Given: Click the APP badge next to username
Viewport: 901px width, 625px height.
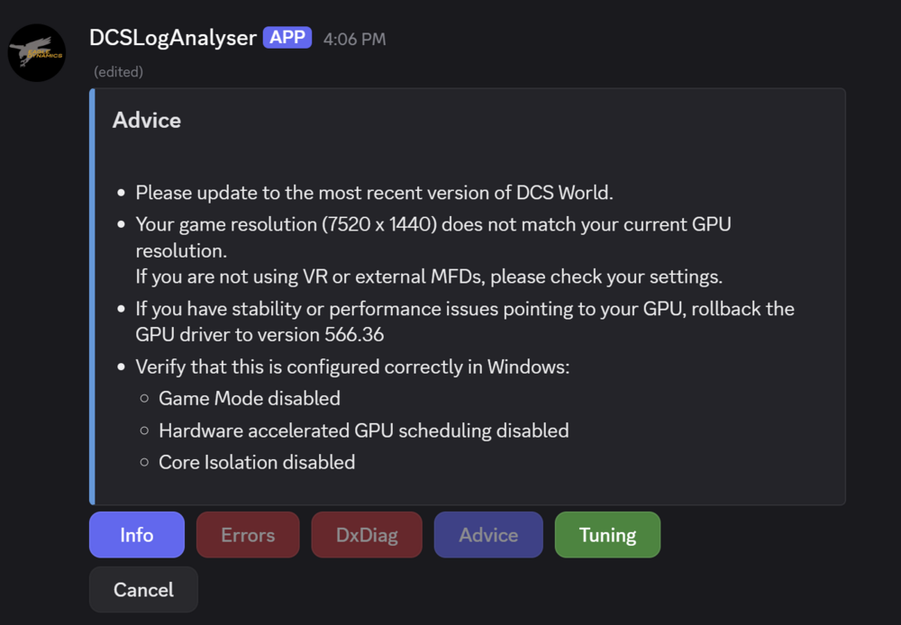Looking at the screenshot, I should (x=287, y=38).
